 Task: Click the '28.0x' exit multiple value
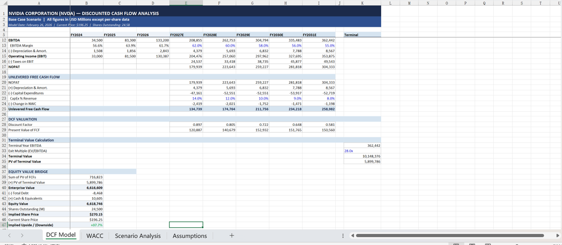pos(349,151)
